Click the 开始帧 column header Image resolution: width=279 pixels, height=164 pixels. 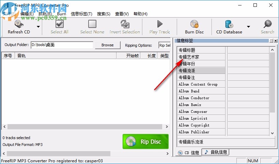pyautogui.click(x=128, y=56)
